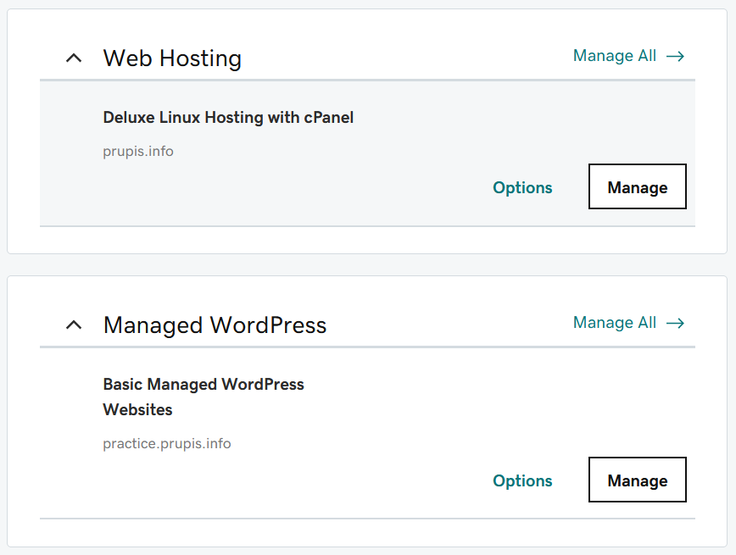The height and width of the screenshot is (555, 736).
Task: Click the prupis.info domain text
Action: (x=138, y=152)
